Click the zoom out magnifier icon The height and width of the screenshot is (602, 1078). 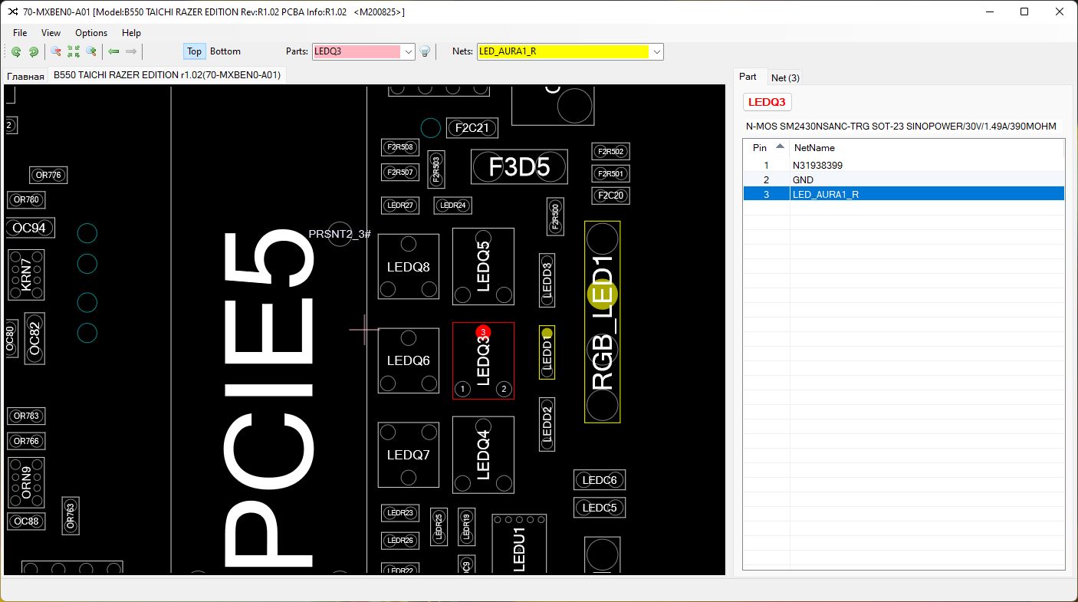[56, 52]
